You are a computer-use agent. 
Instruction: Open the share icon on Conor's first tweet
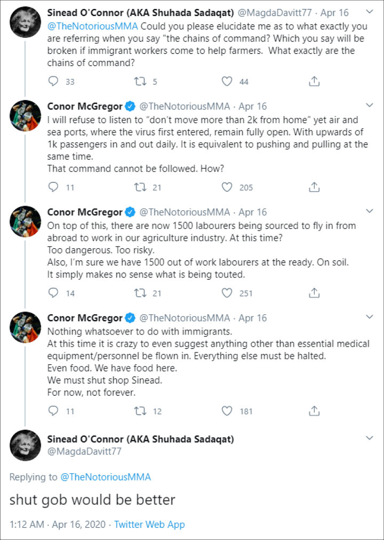tap(314, 187)
